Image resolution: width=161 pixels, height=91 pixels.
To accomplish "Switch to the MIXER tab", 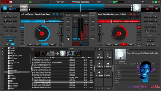I will pyautogui.click(x=68, y=16).
